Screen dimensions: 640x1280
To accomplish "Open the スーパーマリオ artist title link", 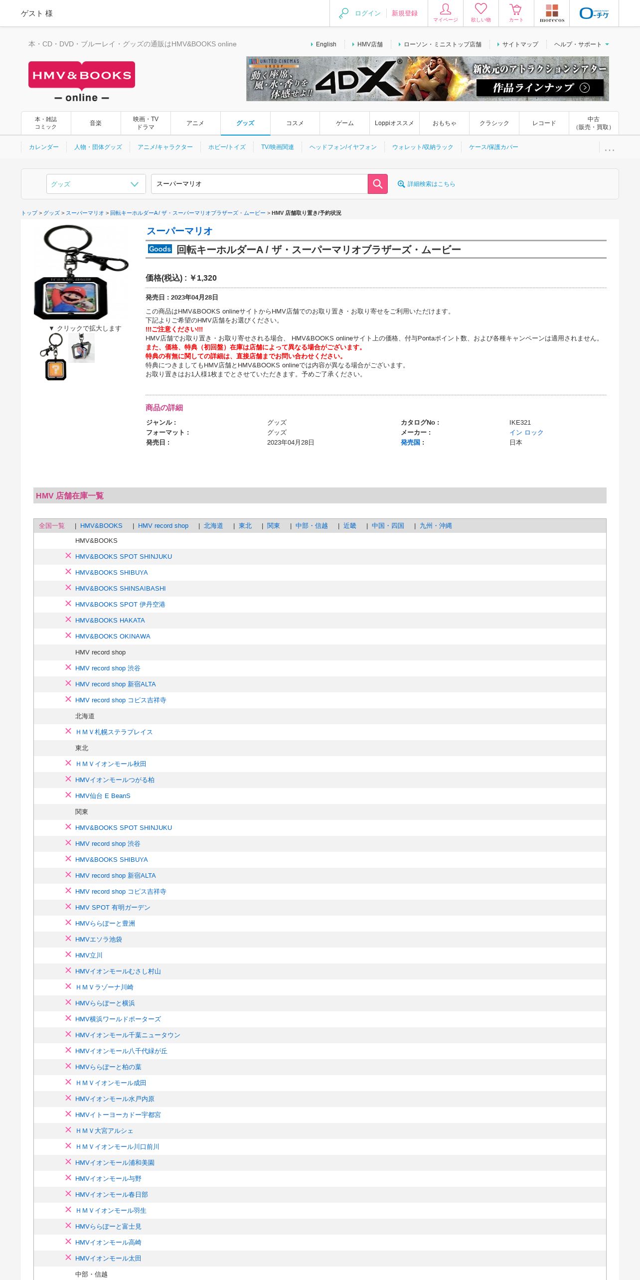I will tap(179, 231).
